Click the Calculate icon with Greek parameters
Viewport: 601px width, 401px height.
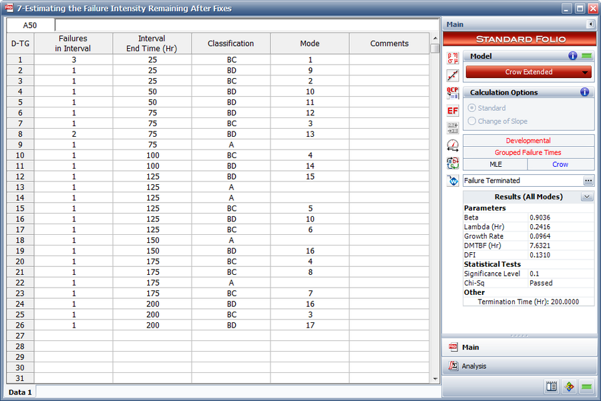point(452,58)
